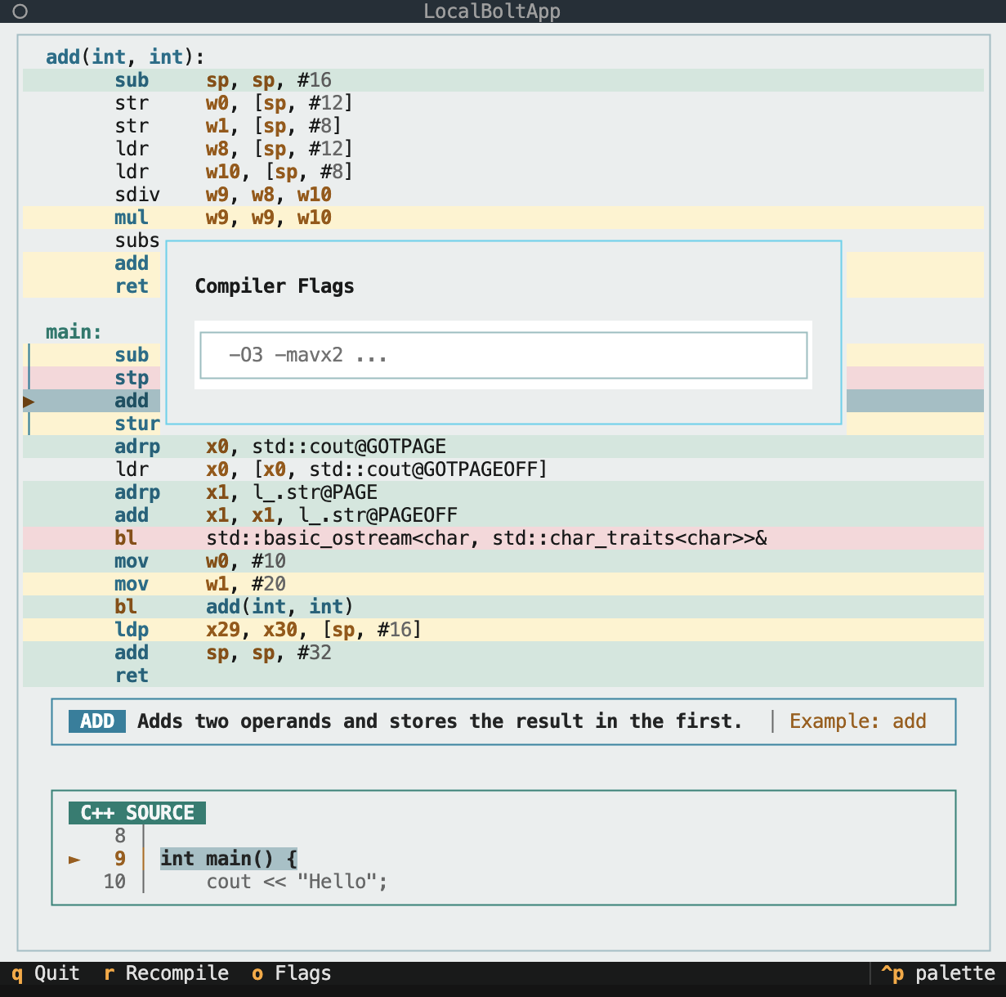Select the final 'ret' line in main
This screenshot has height=997, width=1006.
(x=503, y=676)
